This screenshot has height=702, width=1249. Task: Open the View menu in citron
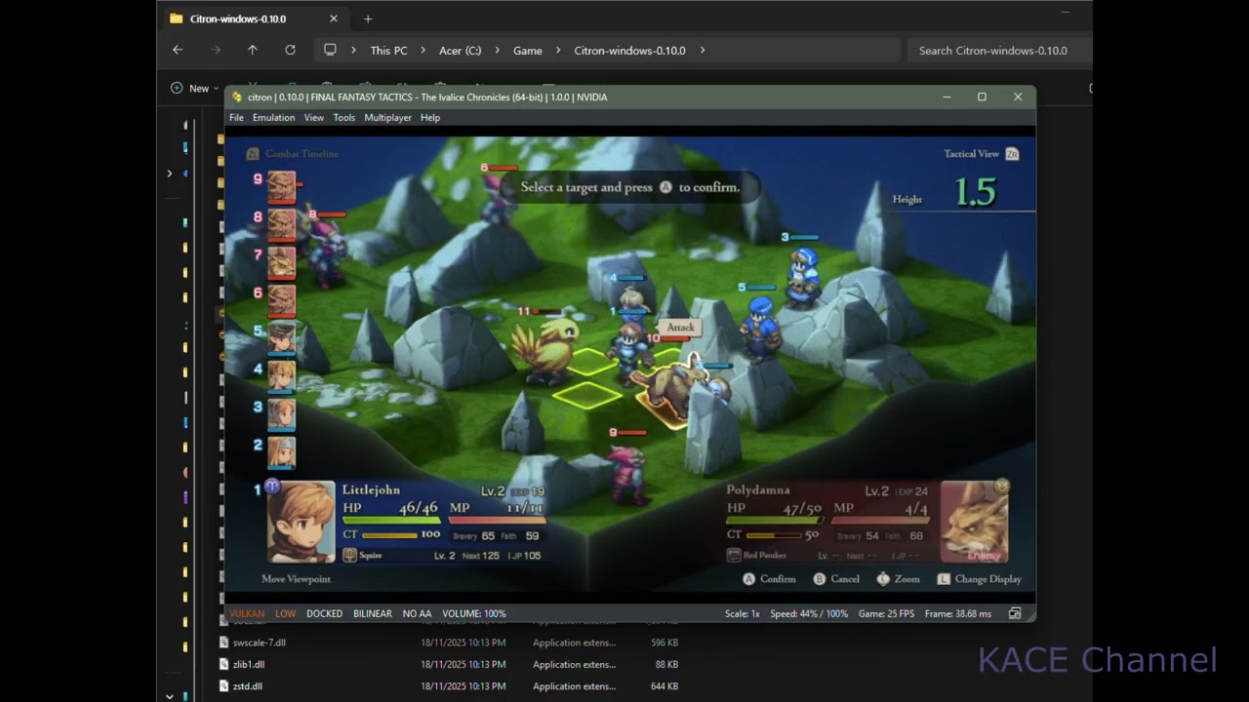(x=313, y=118)
